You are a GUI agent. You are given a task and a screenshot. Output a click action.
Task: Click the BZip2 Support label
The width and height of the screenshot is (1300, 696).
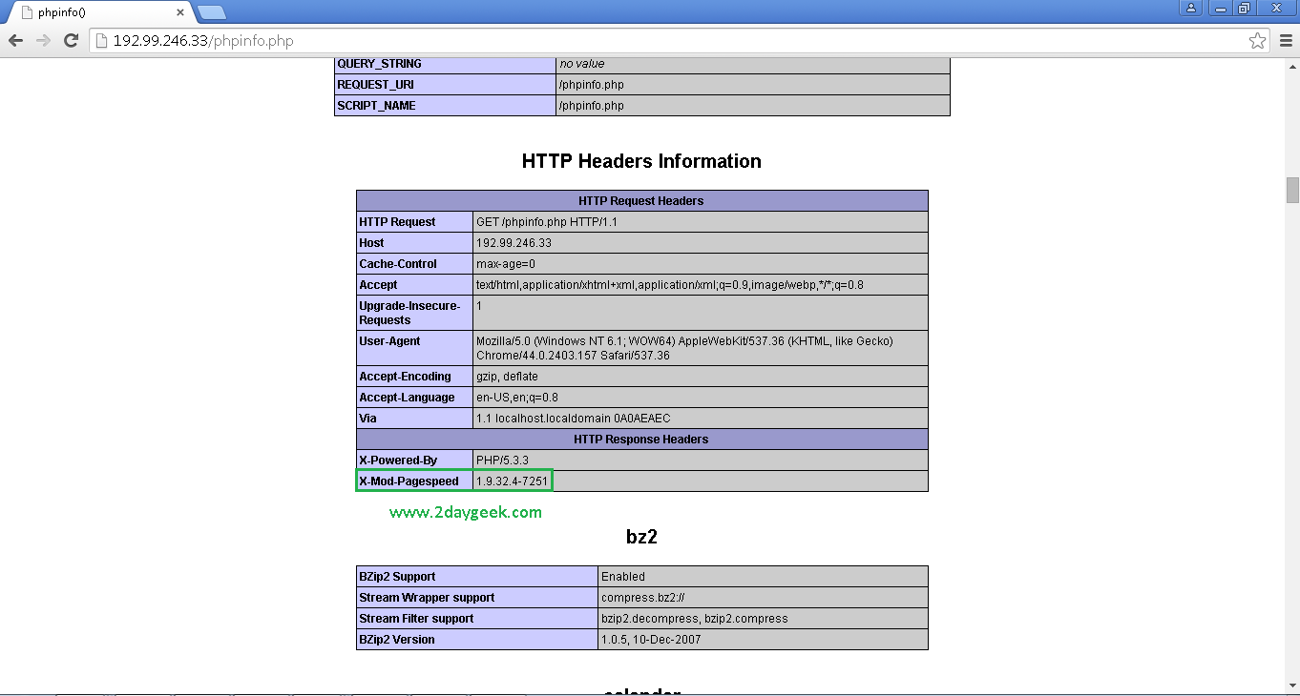point(397,577)
